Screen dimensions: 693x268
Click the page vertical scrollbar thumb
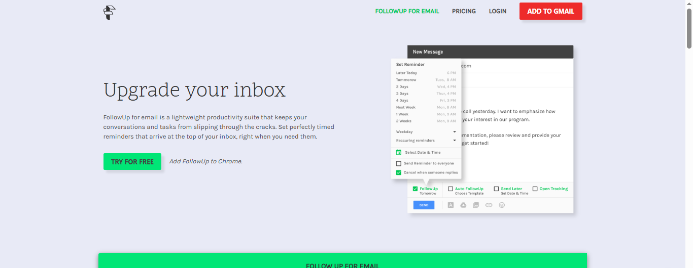pyautogui.click(x=689, y=28)
